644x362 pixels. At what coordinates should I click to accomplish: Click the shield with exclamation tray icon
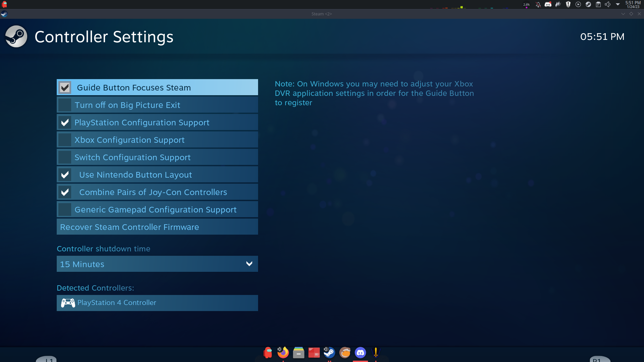click(x=568, y=4)
